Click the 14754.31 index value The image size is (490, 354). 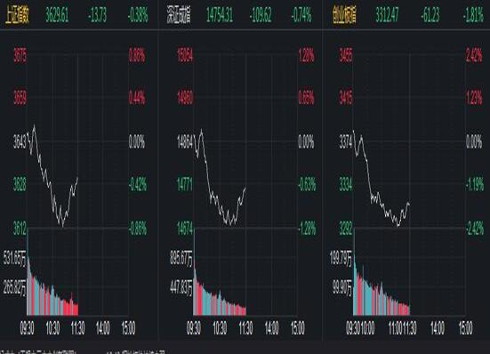220,15
